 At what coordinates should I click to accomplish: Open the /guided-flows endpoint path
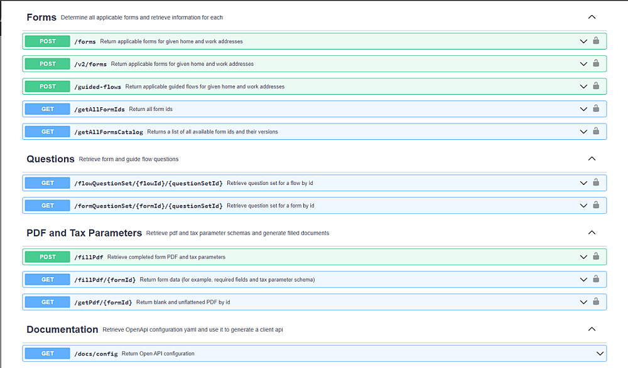97,87
